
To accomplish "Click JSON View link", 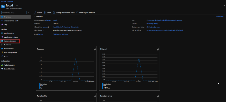I will [x=220, y=17].
